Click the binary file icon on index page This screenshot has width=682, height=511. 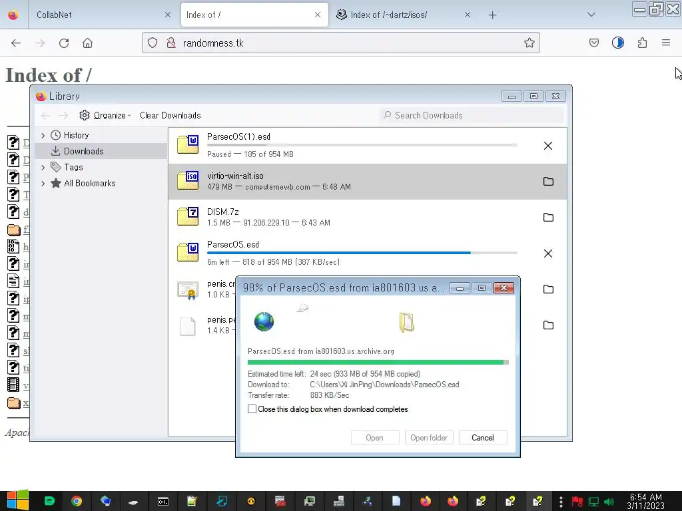point(13,246)
